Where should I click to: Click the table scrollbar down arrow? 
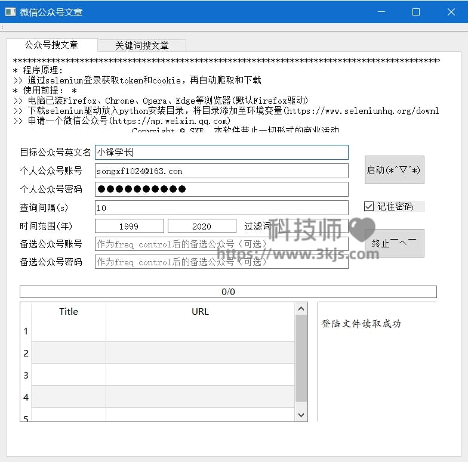pos(301,415)
